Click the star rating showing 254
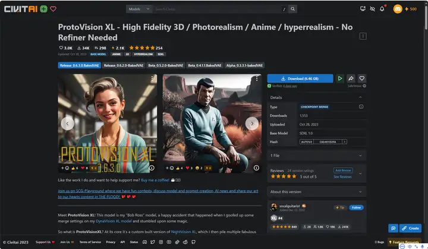428x249 pixels. 146,48
